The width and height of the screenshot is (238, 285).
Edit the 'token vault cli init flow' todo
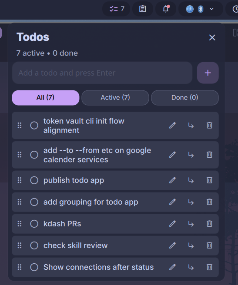(x=172, y=126)
